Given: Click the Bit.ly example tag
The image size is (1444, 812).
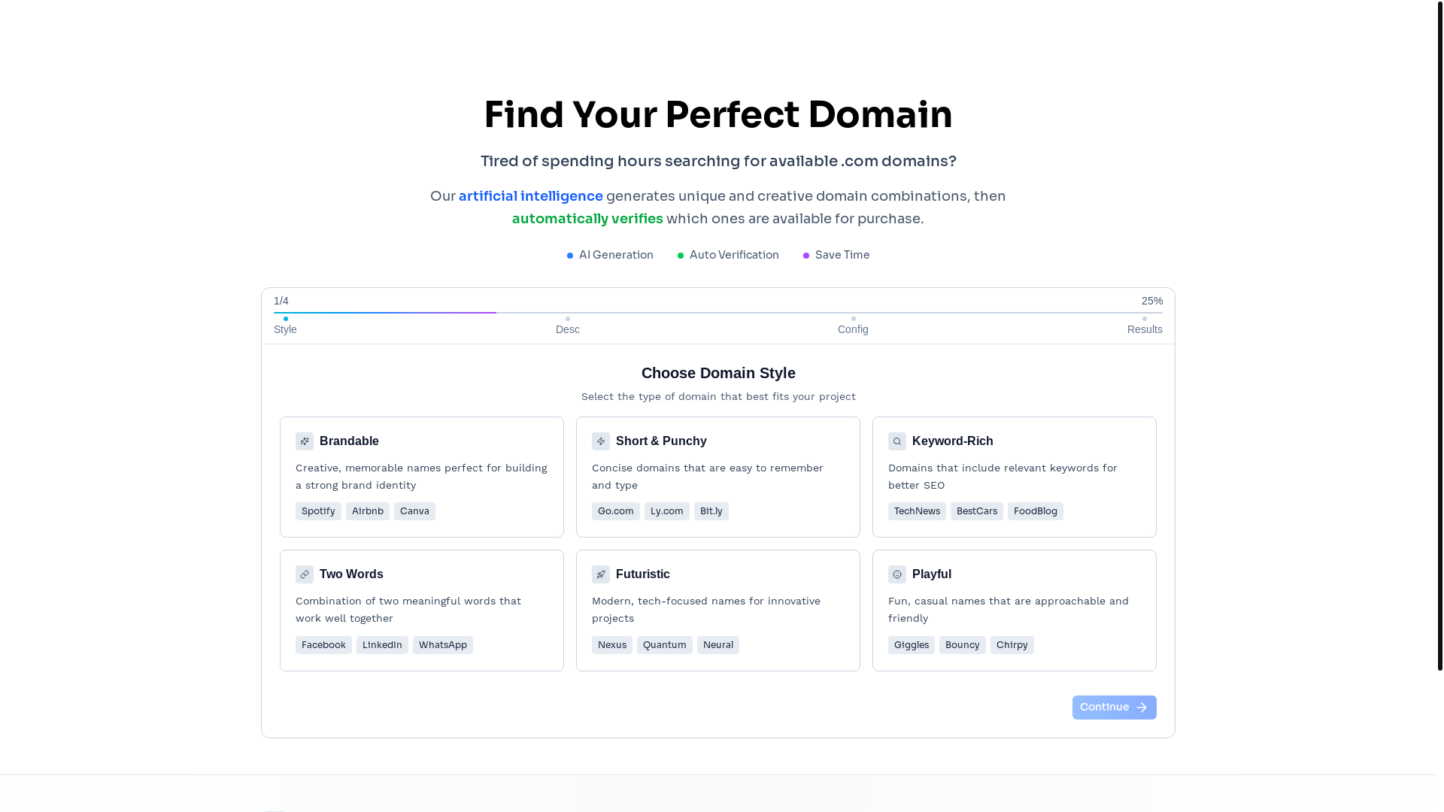Looking at the screenshot, I should point(711,511).
